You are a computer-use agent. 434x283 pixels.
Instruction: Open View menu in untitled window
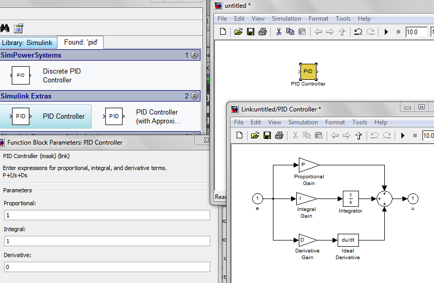258,19
